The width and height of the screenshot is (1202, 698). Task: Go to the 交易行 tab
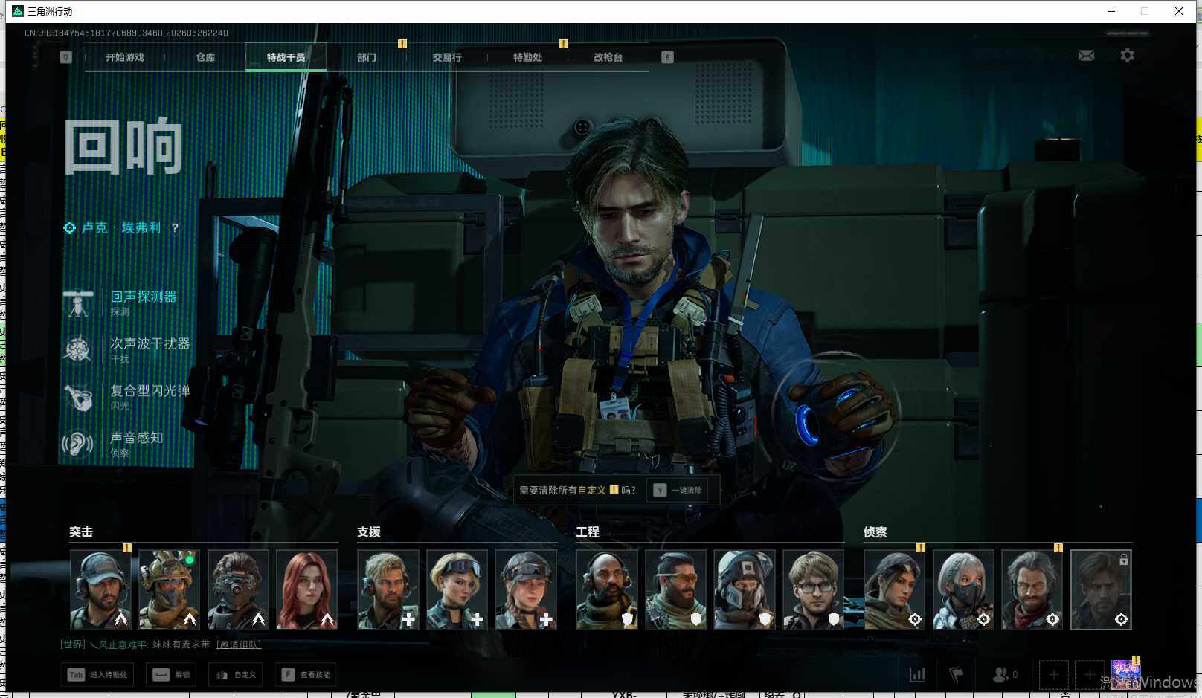[x=447, y=57]
